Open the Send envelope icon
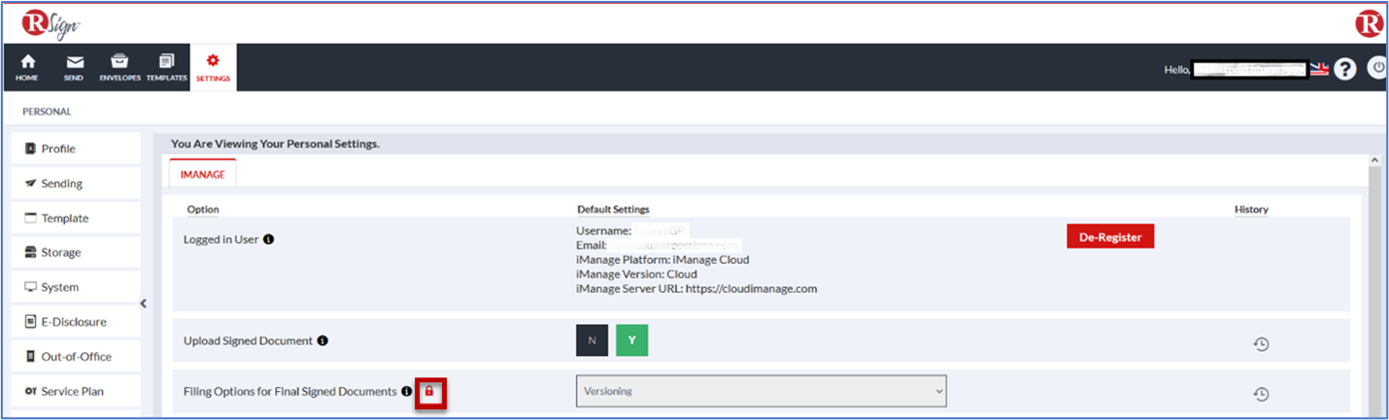The image size is (1389, 420). (74, 67)
